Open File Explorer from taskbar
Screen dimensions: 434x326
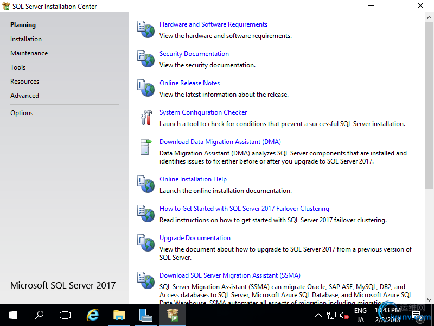tap(119, 315)
